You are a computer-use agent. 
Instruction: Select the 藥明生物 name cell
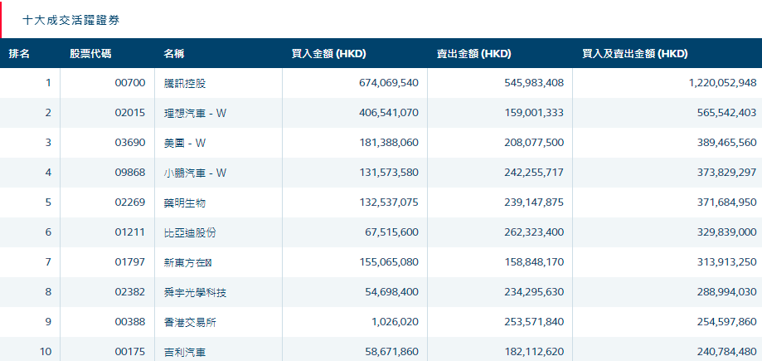tap(185, 202)
